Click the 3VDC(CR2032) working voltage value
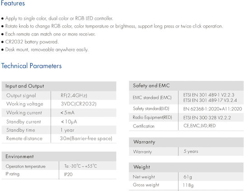The image size is (244, 191). (x=79, y=104)
